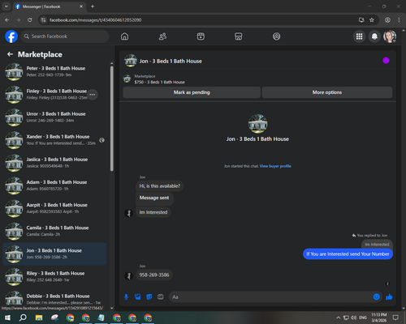
Task: Click the message '958-269-3586'
Action: [154, 275]
